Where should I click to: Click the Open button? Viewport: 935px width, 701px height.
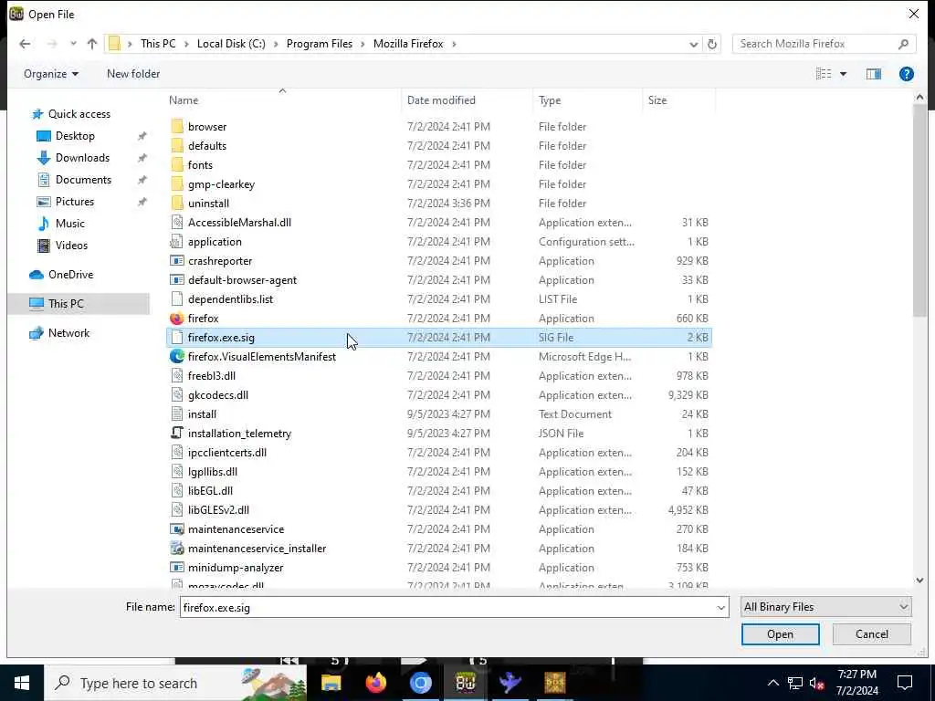[780, 634]
